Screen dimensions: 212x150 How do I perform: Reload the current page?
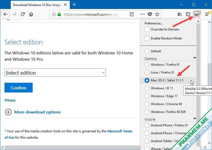click(23, 14)
